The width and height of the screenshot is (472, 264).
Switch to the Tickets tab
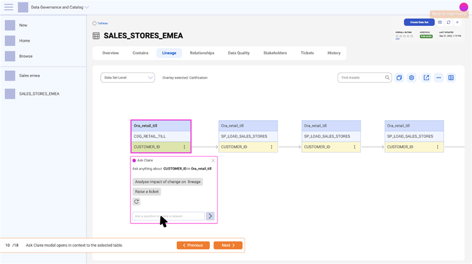tap(307, 53)
